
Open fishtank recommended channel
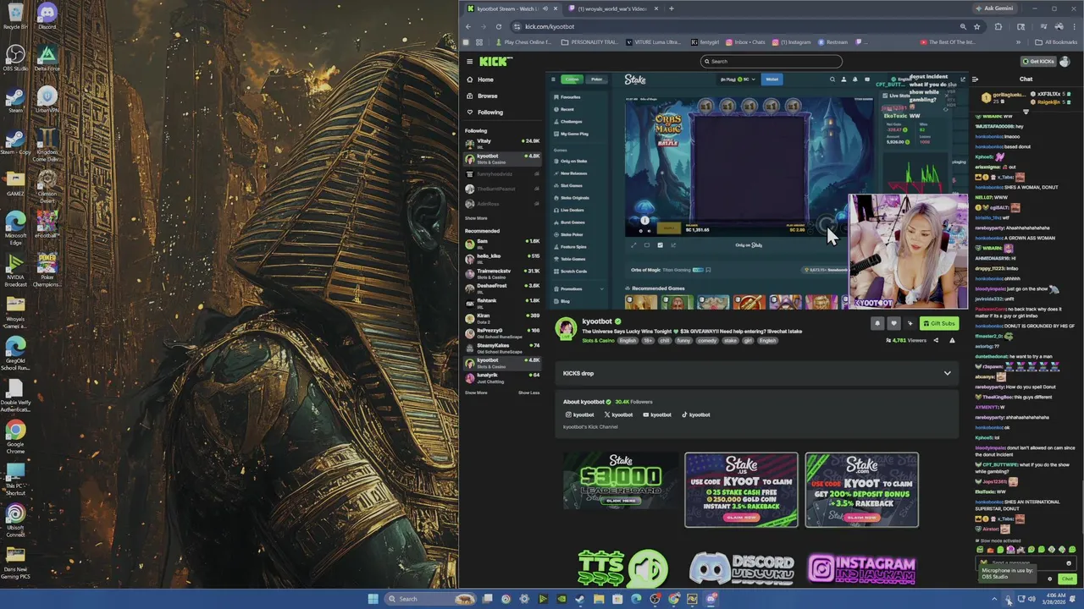(x=502, y=302)
